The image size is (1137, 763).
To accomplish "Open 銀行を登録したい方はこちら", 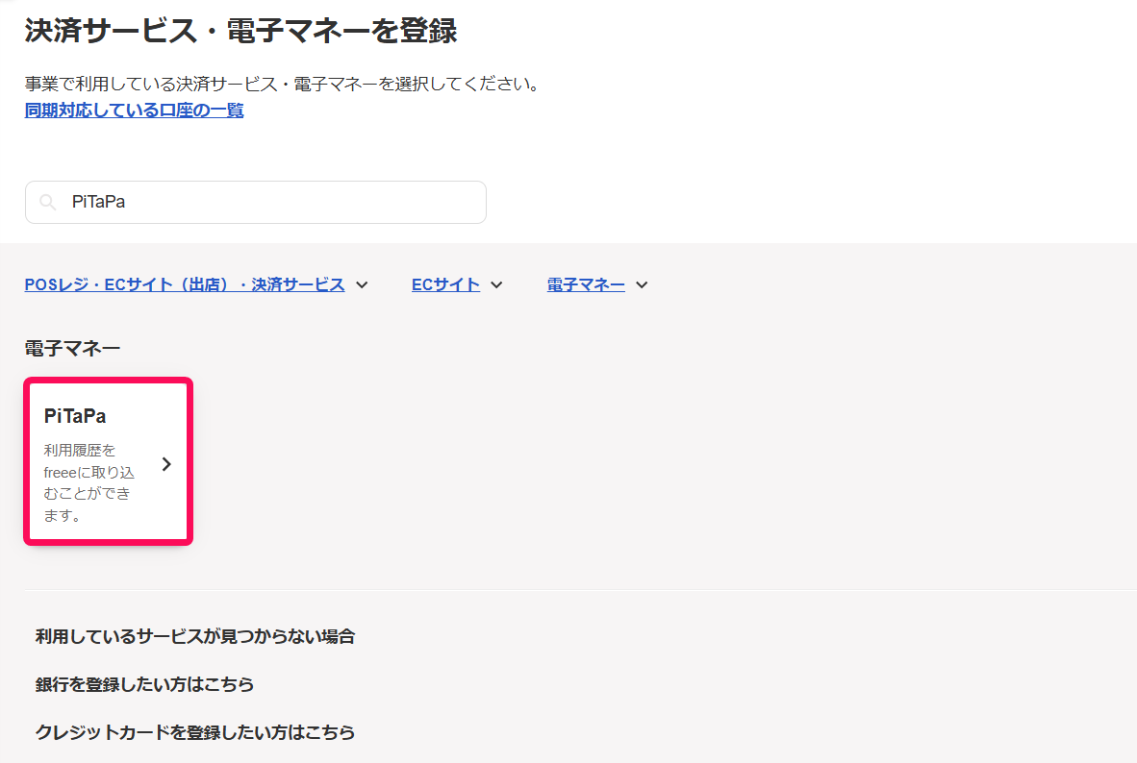I will point(145,684).
